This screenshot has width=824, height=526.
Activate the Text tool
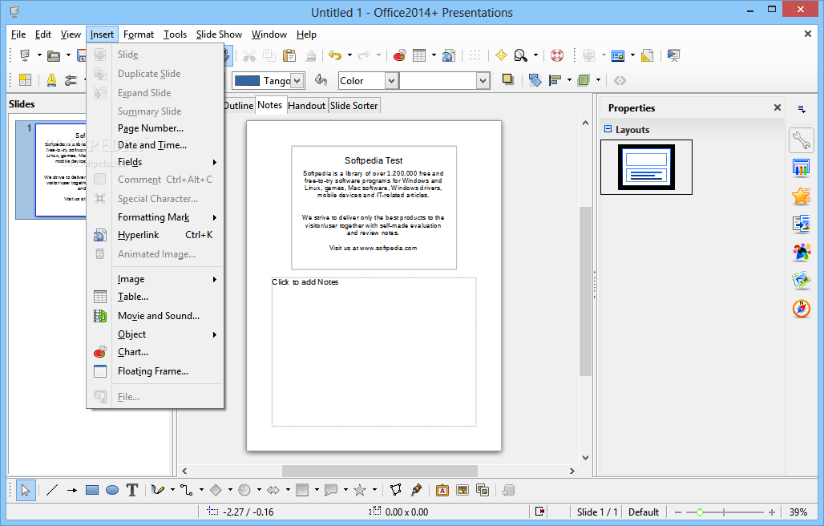(132, 490)
